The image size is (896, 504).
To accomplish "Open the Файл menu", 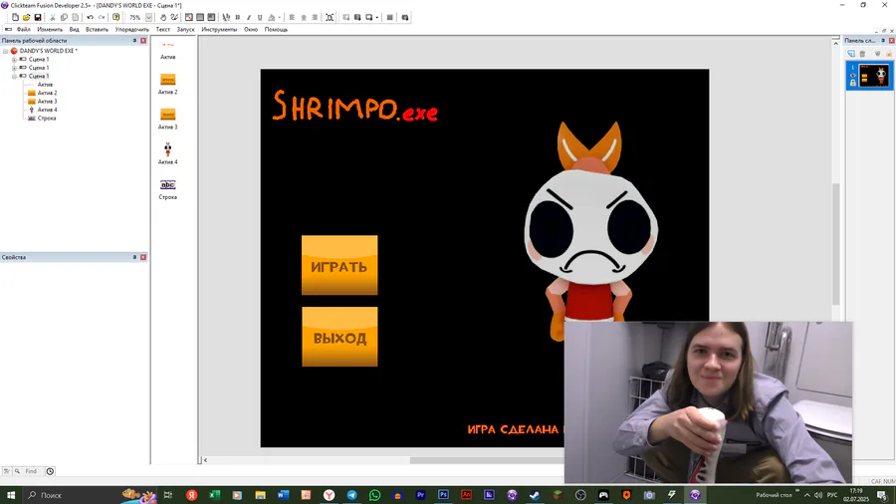I will tap(24, 29).
